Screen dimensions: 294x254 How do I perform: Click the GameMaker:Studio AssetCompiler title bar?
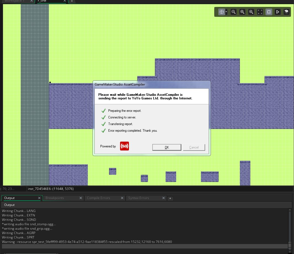(152, 84)
